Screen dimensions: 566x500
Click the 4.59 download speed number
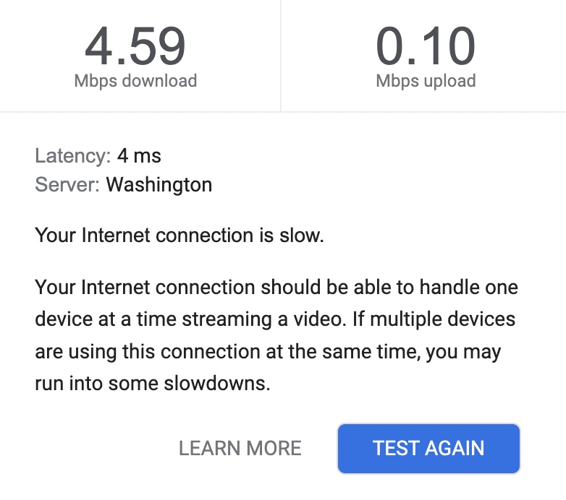click(x=135, y=47)
